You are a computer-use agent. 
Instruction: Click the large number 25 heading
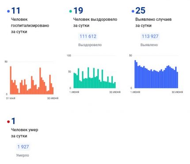pyautogui.click(x=141, y=11)
